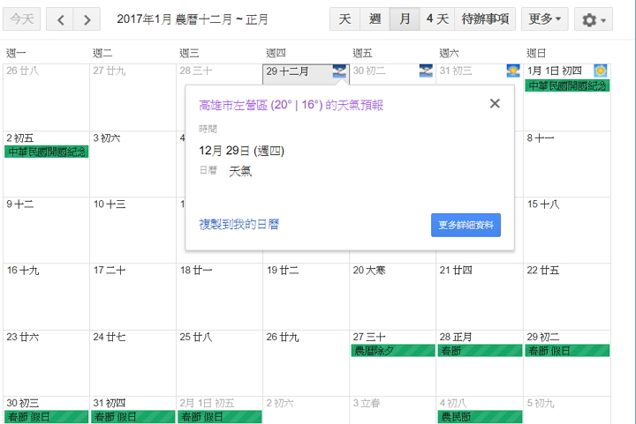Click the weather icon on December 29
This screenshot has height=424, width=636.
339,71
